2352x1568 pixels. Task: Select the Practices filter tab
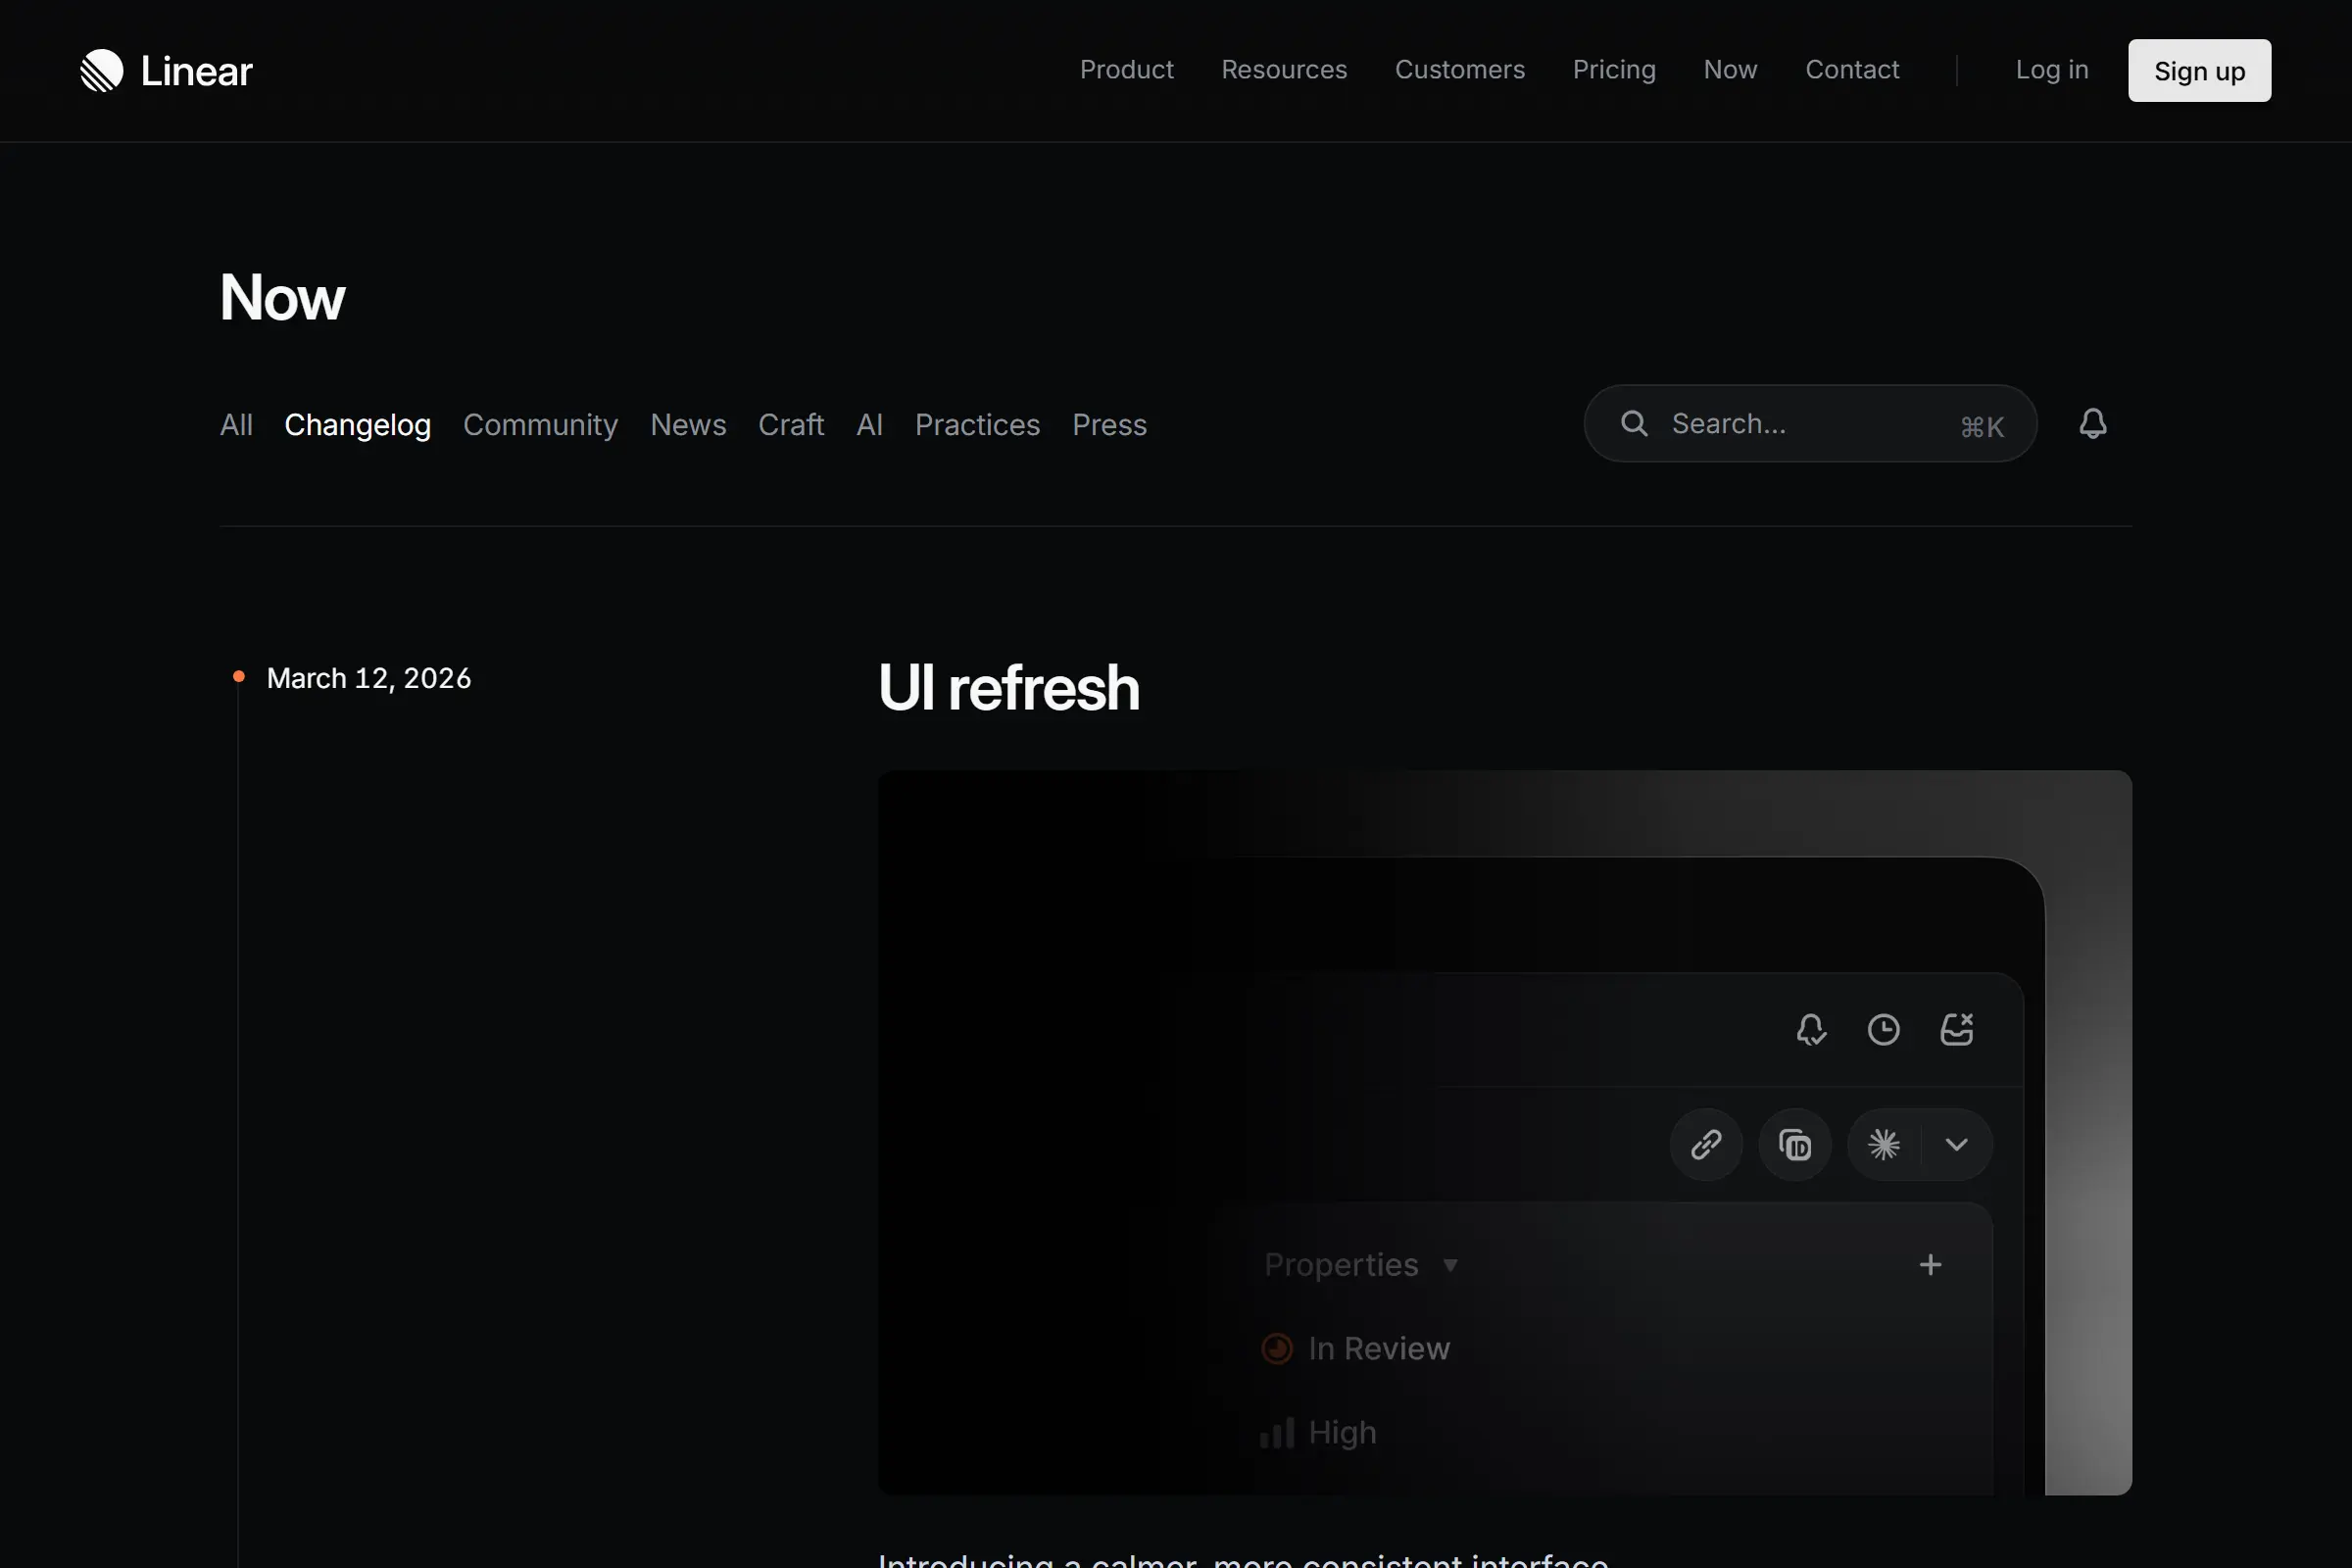point(977,425)
